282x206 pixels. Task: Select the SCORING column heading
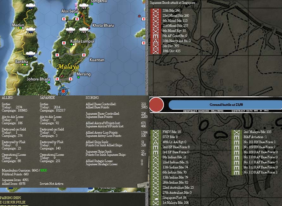[92, 98]
